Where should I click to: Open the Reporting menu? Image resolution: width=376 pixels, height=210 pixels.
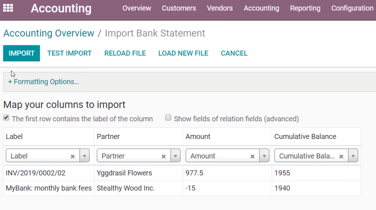pyautogui.click(x=305, y=8)
